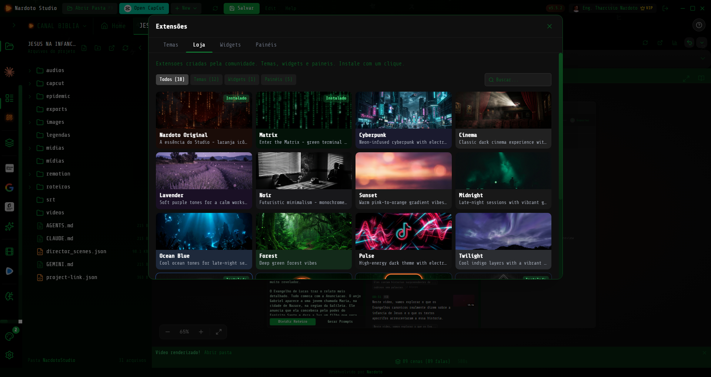Switch to the Painéis tab
The height and width of the screenshot is (377, 711).
click(x=266, y=45)
